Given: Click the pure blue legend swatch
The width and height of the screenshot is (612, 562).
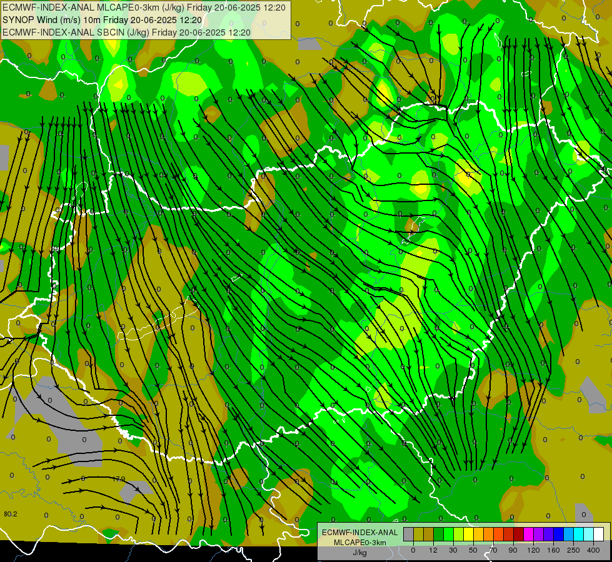Looking at the screenshot, I should point(559,534).
